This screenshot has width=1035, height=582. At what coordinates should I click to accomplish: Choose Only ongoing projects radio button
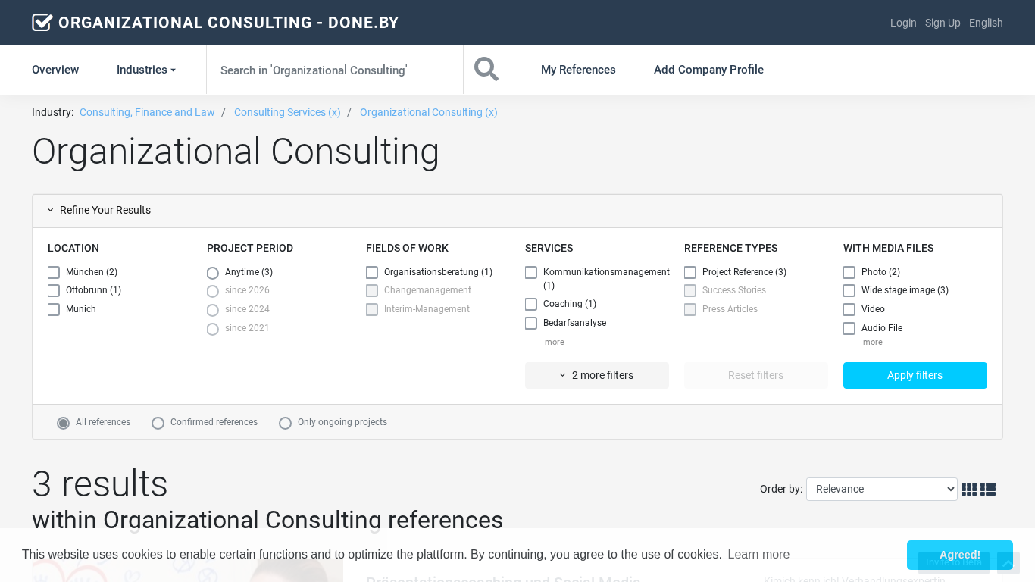(286, 423)
